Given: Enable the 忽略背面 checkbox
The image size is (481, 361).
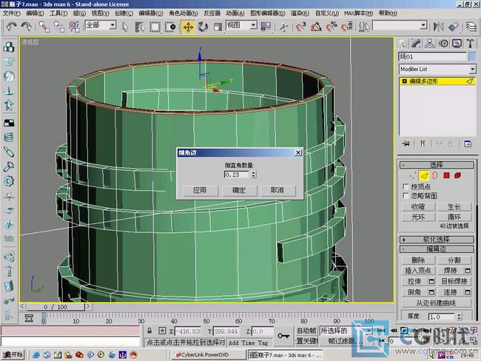Looking at the screenshot, I should click(x=406, y=196).
